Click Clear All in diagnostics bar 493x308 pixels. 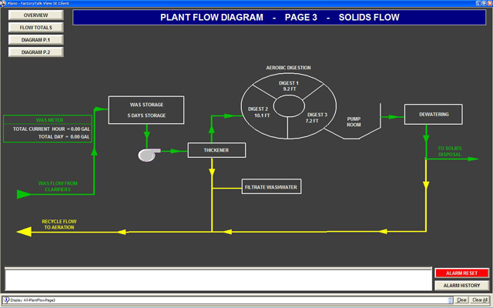tap(479, 300)
